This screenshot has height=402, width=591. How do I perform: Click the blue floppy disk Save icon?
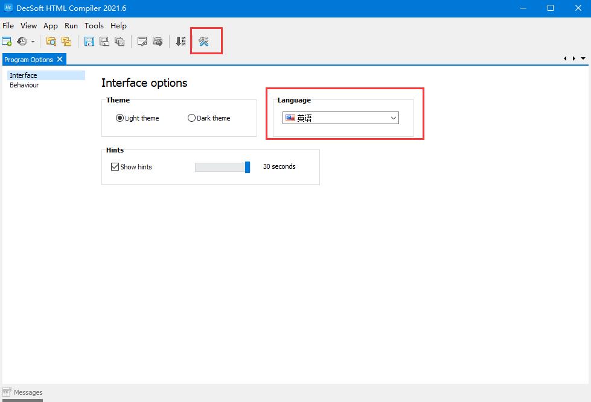(89, 42)
